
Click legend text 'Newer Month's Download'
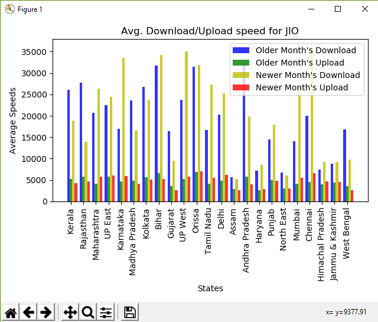coord(308,75)
